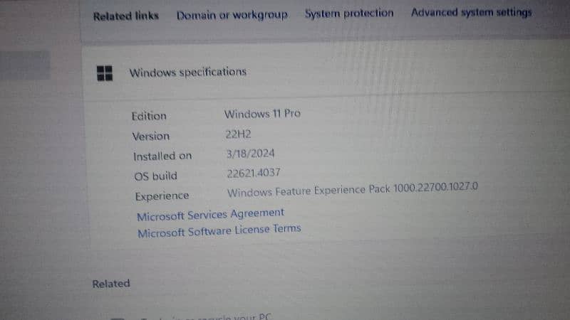
Task: Click the Version label
Action: point(151,136)
